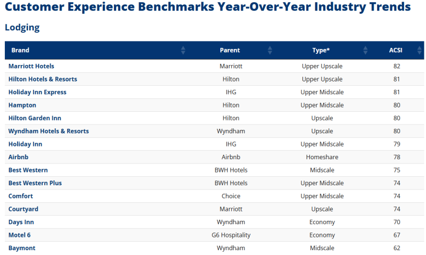This screenshot has width=426, height=255.
Task: Select ACSI score 78 for Airbnb
Action: 397,157
